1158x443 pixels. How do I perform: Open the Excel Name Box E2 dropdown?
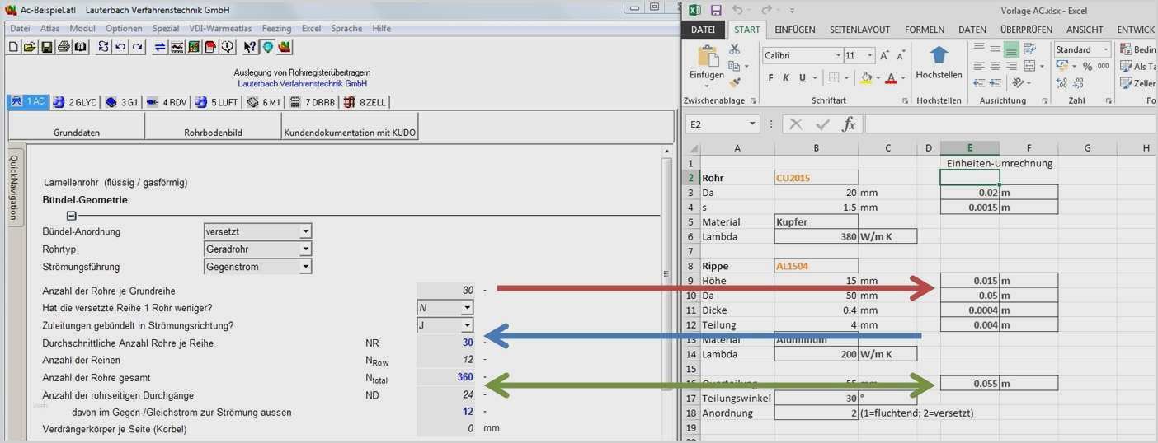(752, 124)
